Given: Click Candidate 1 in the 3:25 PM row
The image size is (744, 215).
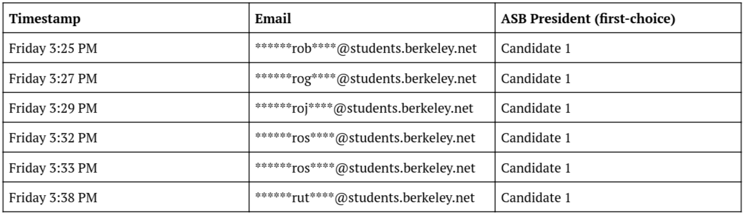Looking at the screenshot, I should (x=535, y=48).
